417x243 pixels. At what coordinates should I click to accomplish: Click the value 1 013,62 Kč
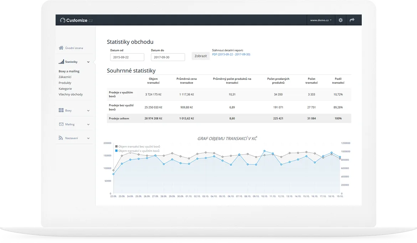coord(186,118)
